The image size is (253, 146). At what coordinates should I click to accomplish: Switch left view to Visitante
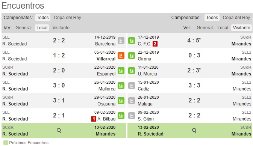(x=61, y=28)
